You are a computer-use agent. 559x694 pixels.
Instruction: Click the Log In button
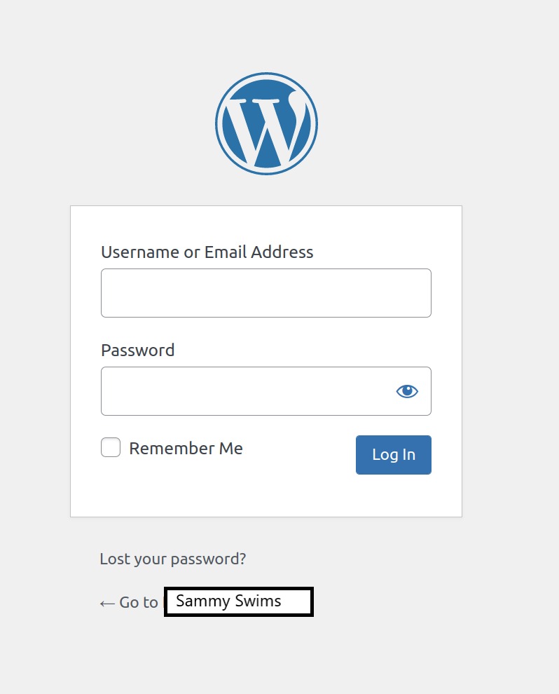[393, 455]
